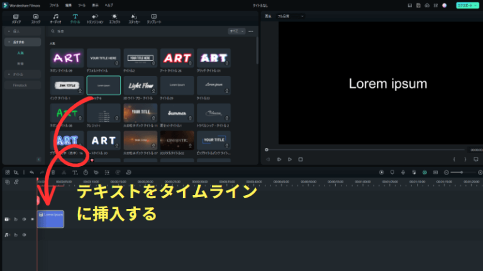Open the オーディオ audio tab

[55, 19]
